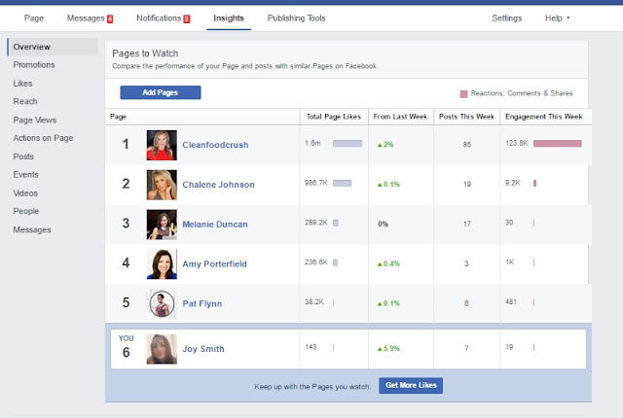Click Melanie Duncan profile thumbnail
The image size is (623, 418).
click(x=162, y=225)
